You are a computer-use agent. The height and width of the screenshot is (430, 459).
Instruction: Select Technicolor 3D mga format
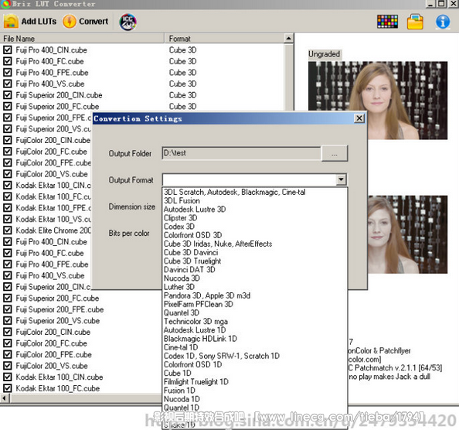[195, 322]
